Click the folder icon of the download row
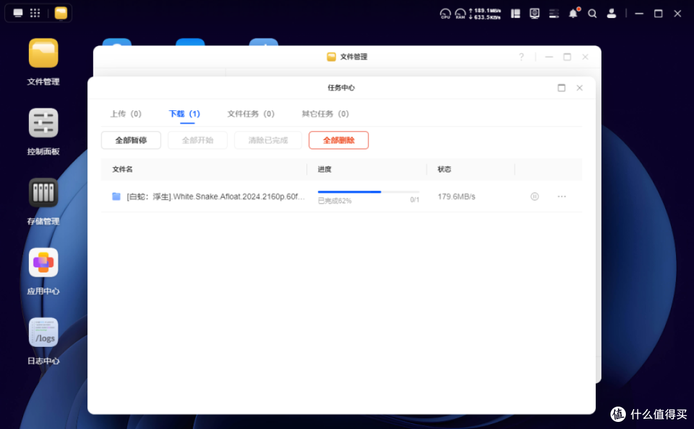Viewport: 694px width, 429px height. click(116, 196)
